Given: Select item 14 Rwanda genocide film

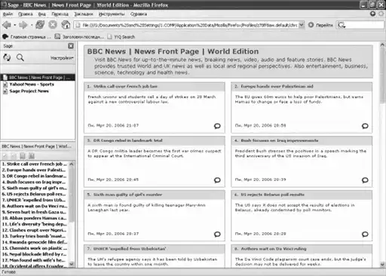Looking at the screenshot, I should tap(35, 242).
